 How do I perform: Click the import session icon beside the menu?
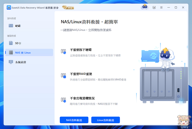[154, 7]
